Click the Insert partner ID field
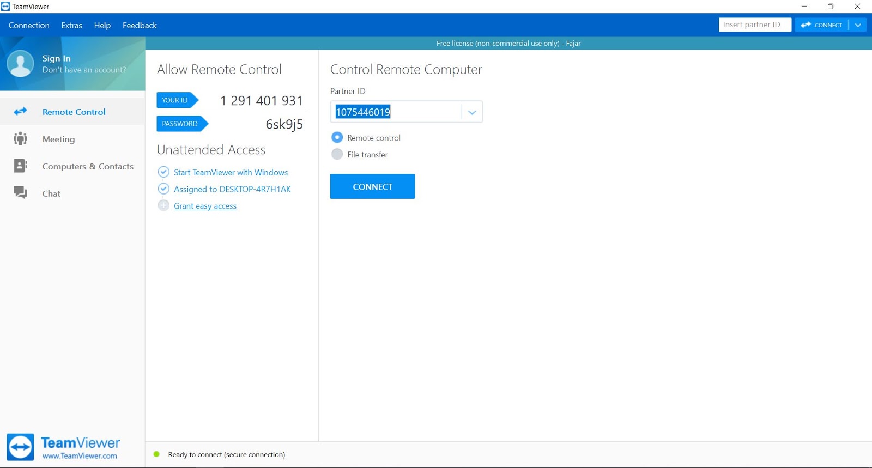 [755, 25]
